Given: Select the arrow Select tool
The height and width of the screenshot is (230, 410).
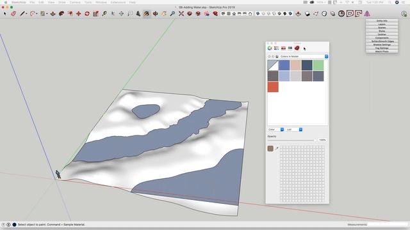Looking at the screenshot, I should pos(4,13).
